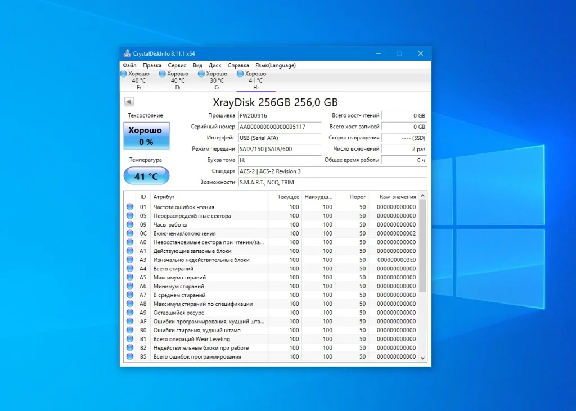Click the Общее время работы value 0 ч
Image resolution: width=576 pixels, height=411 pixels.
[404, 160]
